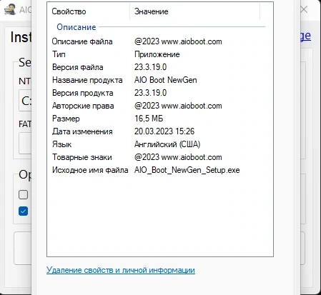
Task: Select the 'Исходное имя файла' property label
Action: click(x=90, y=170)
